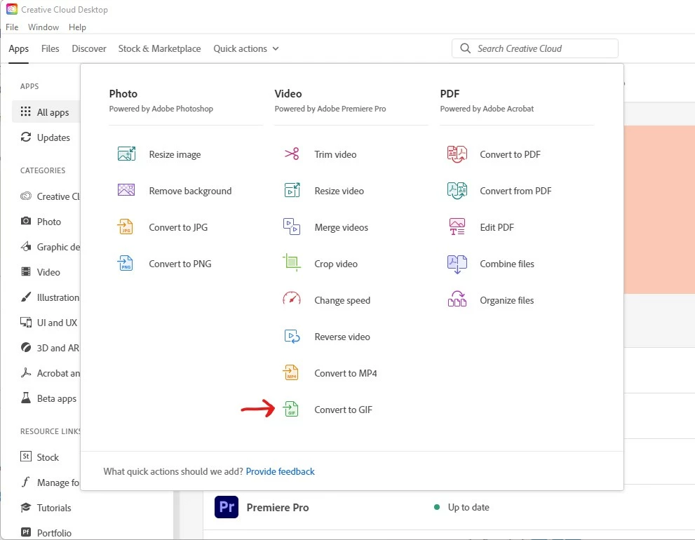Click the Reverse video icon
Viewport: 695px width, 540px height.
point(292,337)
